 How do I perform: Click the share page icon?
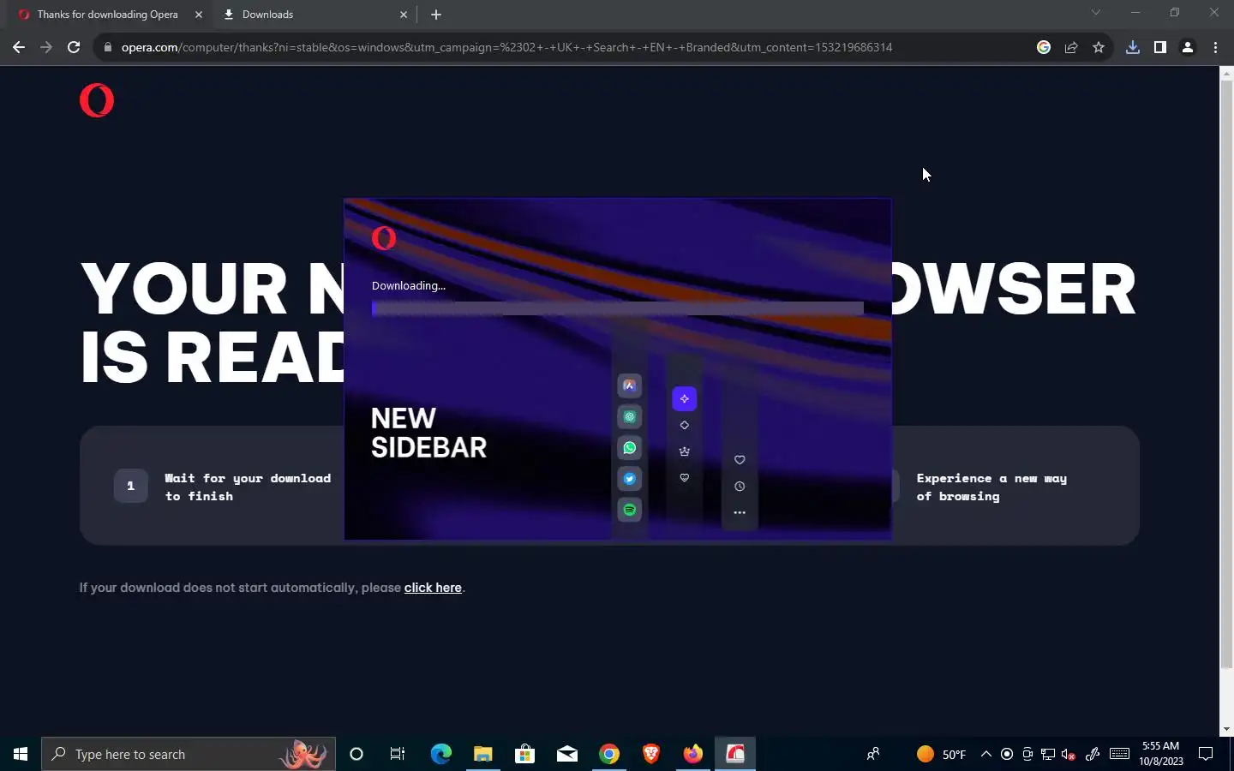[x=1071, y=47]
